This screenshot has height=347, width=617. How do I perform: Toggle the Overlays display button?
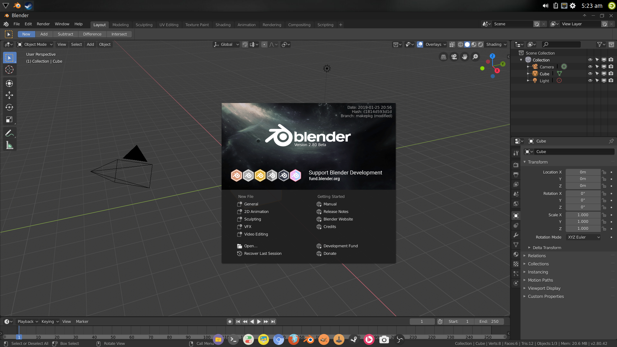[x=420, y=45]
